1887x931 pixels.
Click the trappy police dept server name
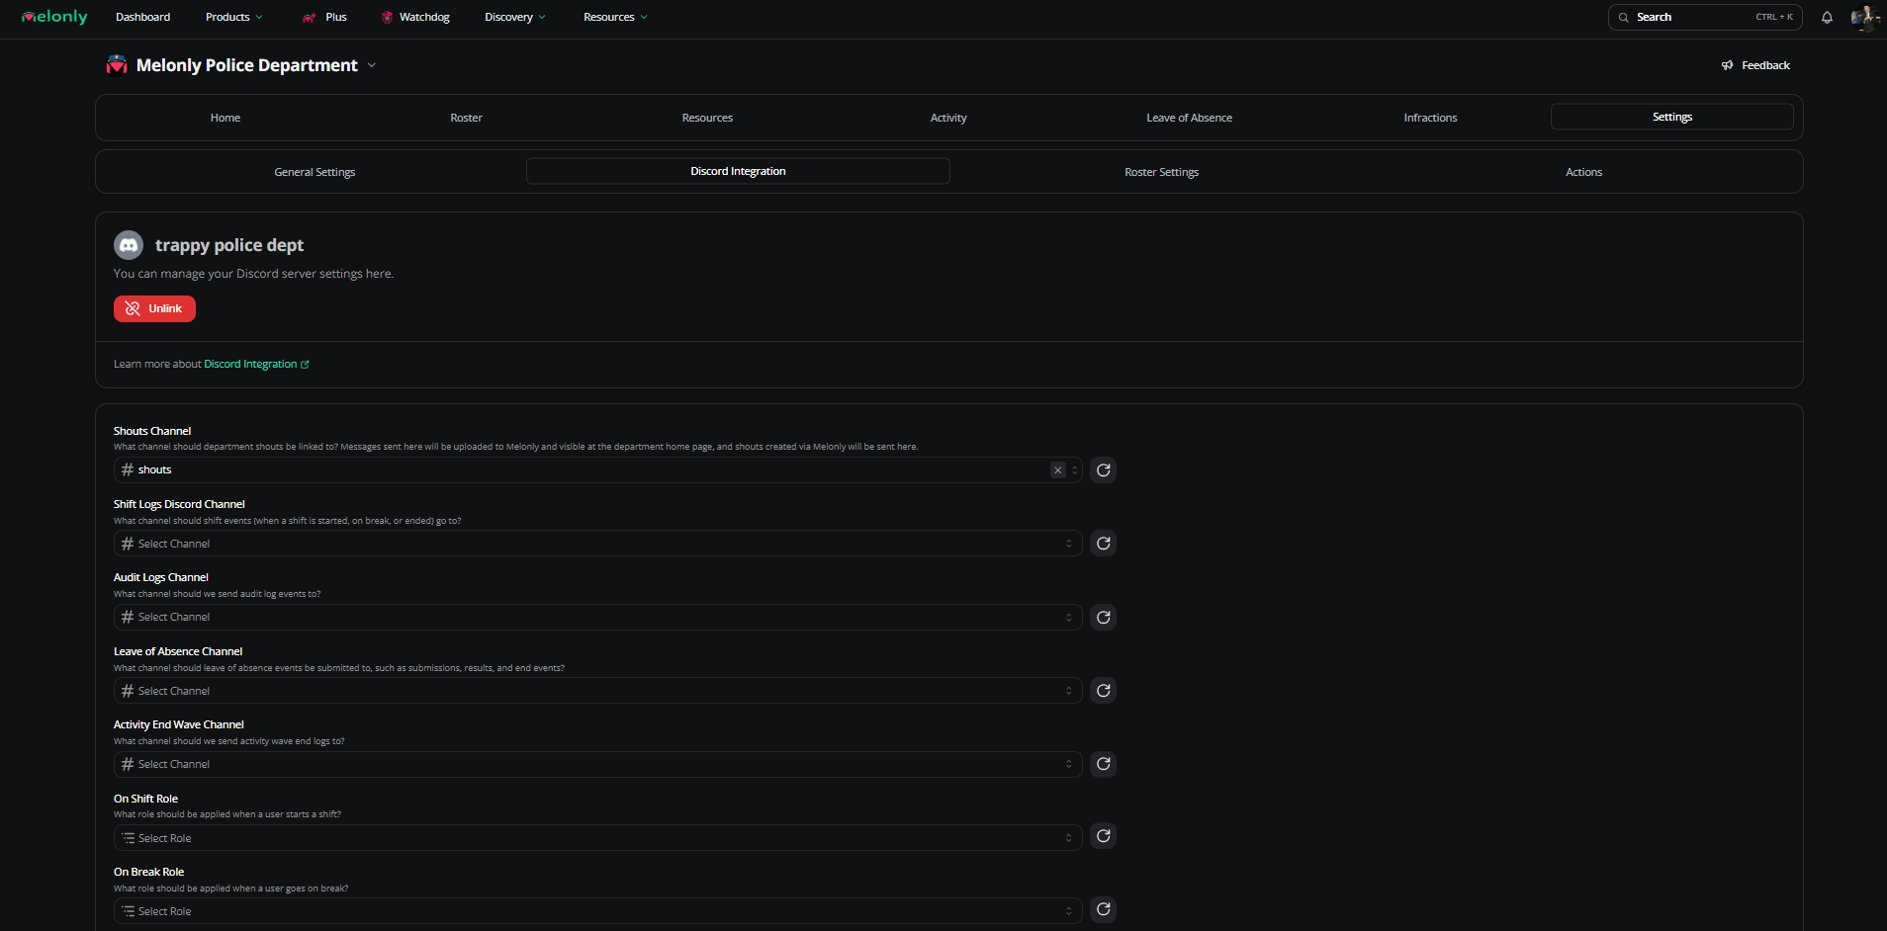click(229, 245)
